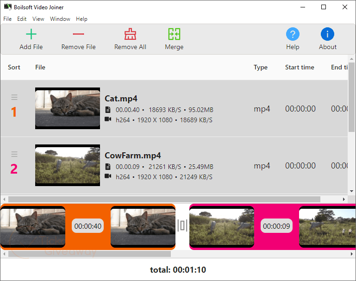Select the CowFarm.mp4 thumbnail in file list
The image size is (356, 281).
click(x=68, y=165)
